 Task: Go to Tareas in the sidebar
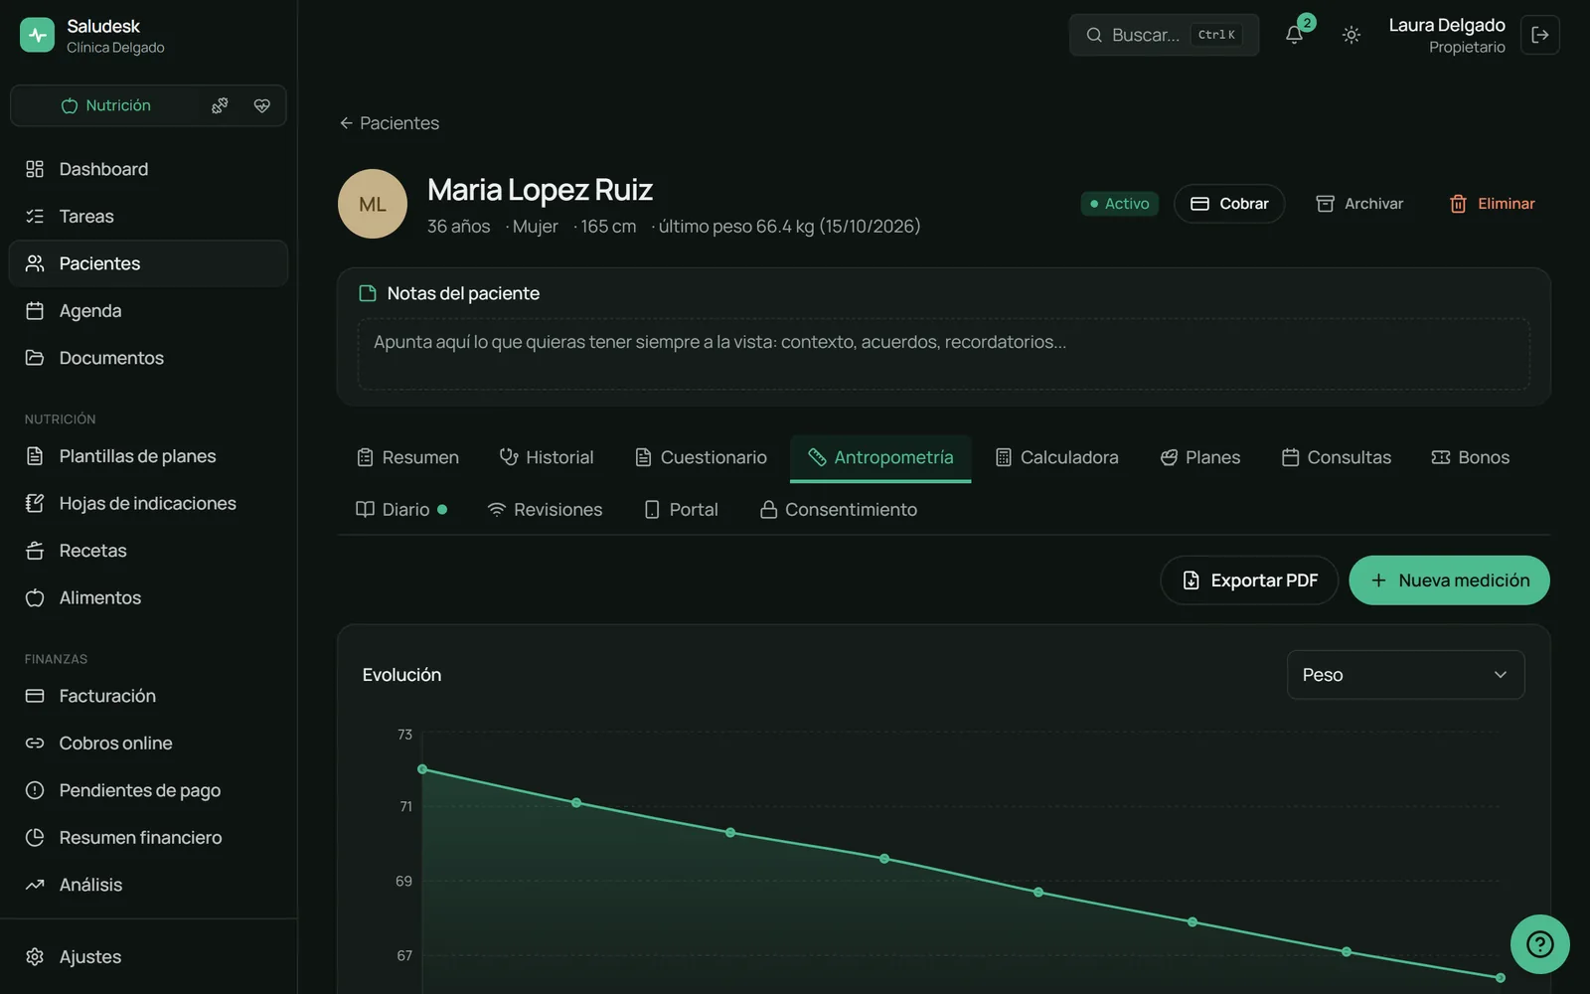coord(148,216)
